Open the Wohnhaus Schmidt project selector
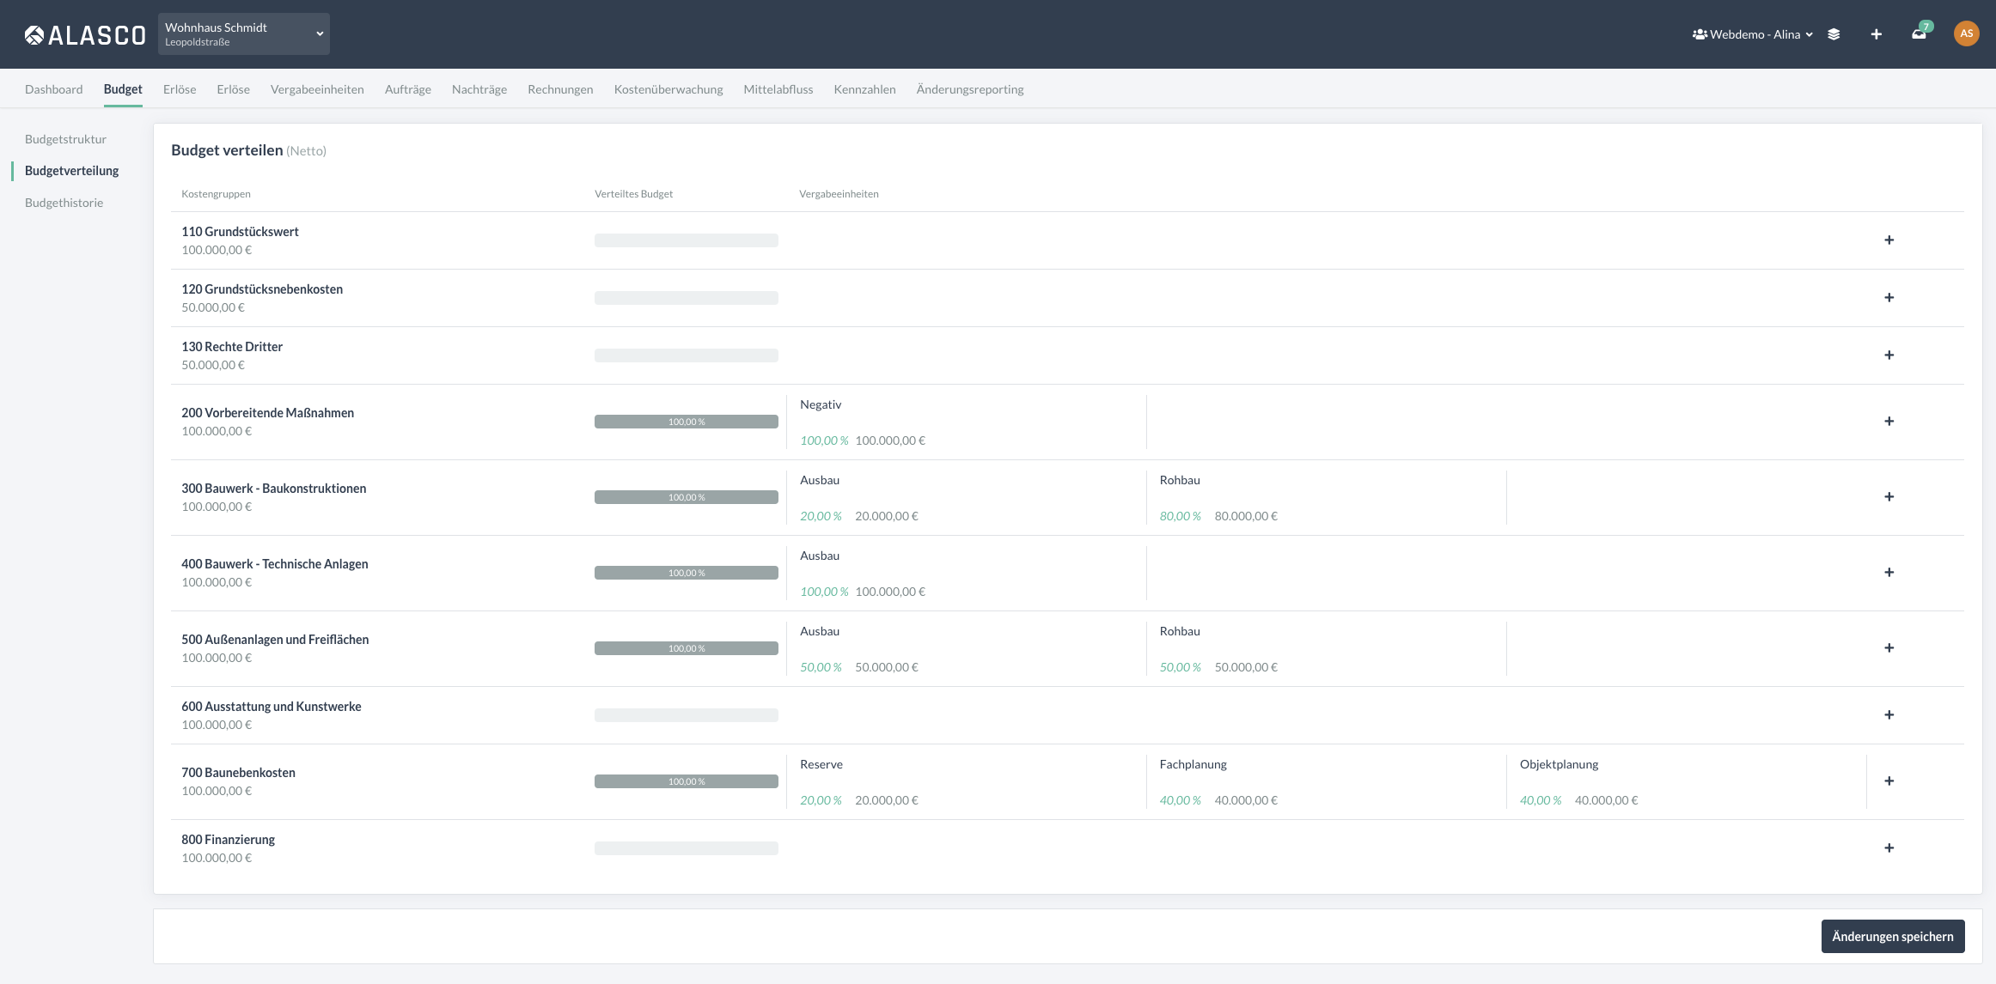 (244, 34)
